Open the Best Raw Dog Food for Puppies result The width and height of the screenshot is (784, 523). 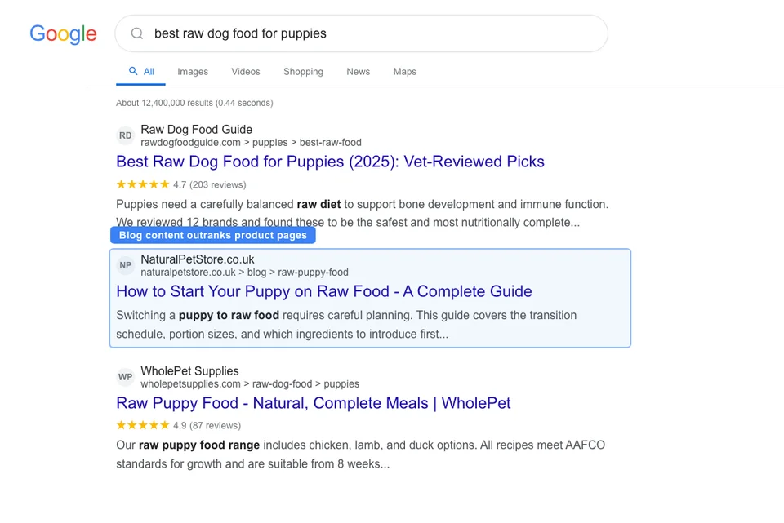click(x=330, y=162)
